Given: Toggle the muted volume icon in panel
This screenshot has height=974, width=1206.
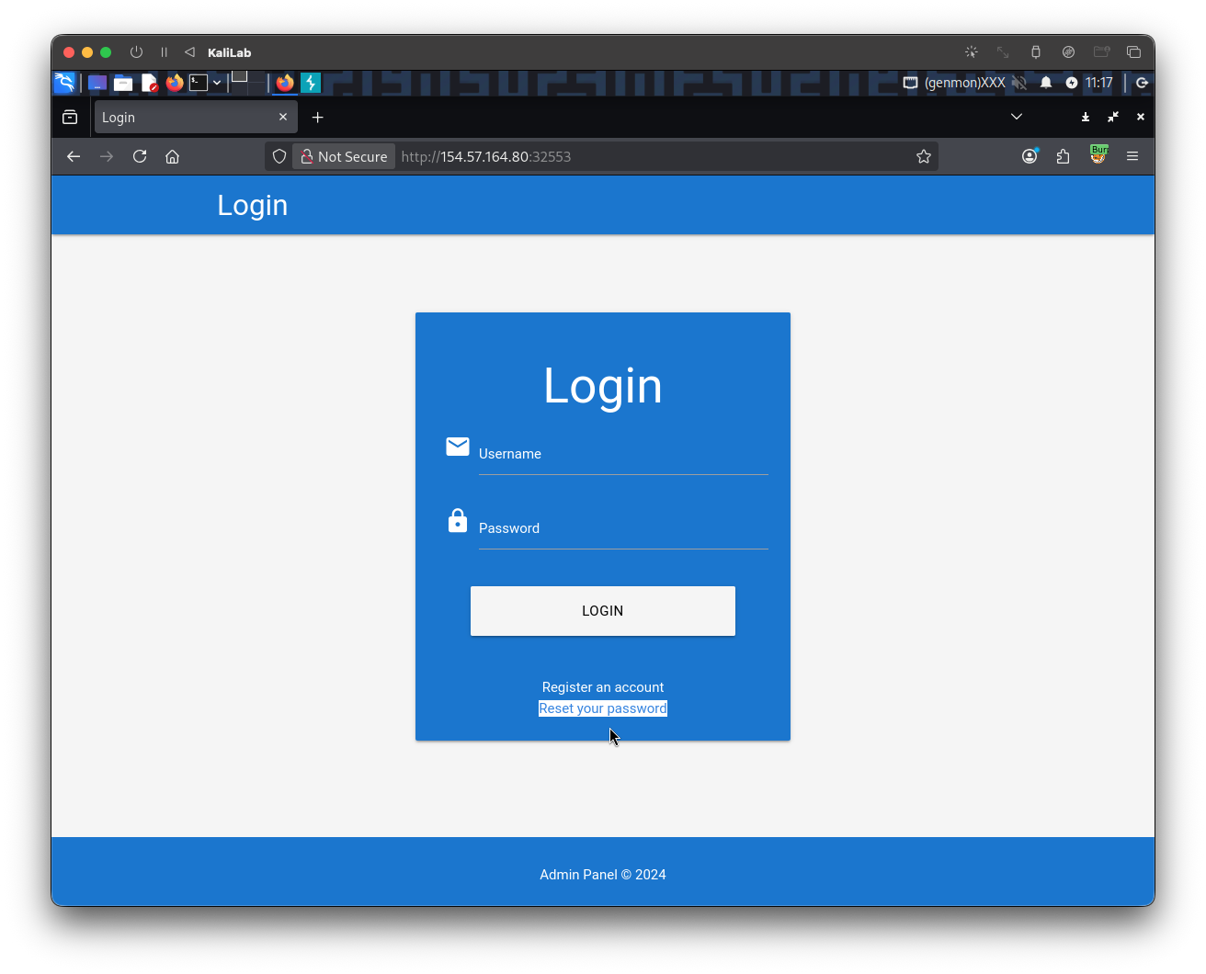Looking at the screenshot, I should coord(1019,83).
